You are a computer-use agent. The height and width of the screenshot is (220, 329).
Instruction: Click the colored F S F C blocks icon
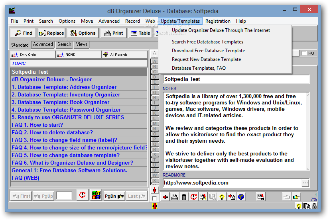pos(97,195)
